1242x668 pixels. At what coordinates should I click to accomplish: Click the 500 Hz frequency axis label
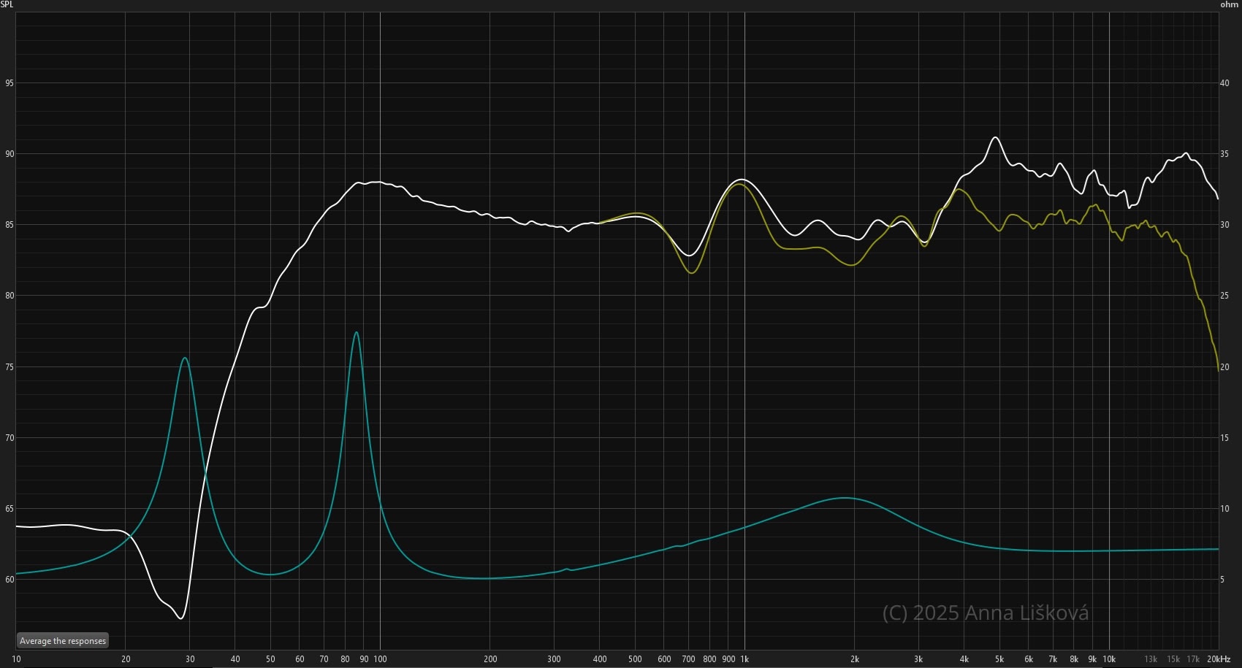(635, 659)
